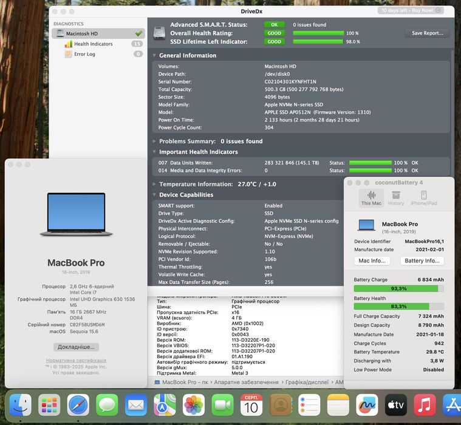Click DriveDx main panel scrollbar
Screen dimensions: 461x425
[x=452, y=115]
